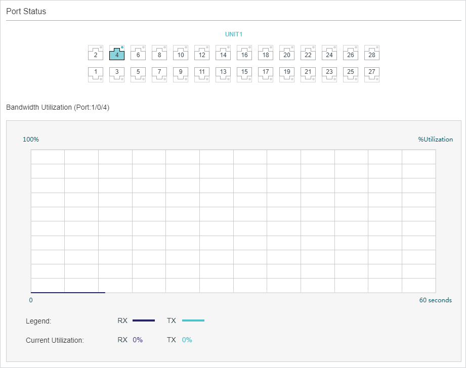Image resolution: width=466 pixels, height=368 pixels.
Task: Click the TX legend color line
Action: click(193, 320)
